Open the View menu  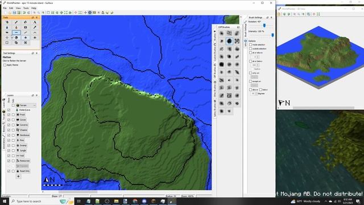[18, 8]
